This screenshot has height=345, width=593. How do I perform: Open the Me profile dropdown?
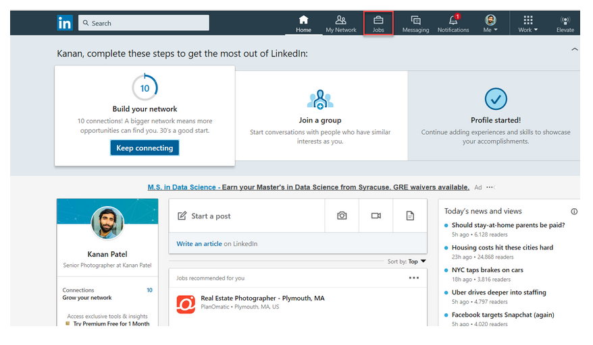[x=490, y=24]
